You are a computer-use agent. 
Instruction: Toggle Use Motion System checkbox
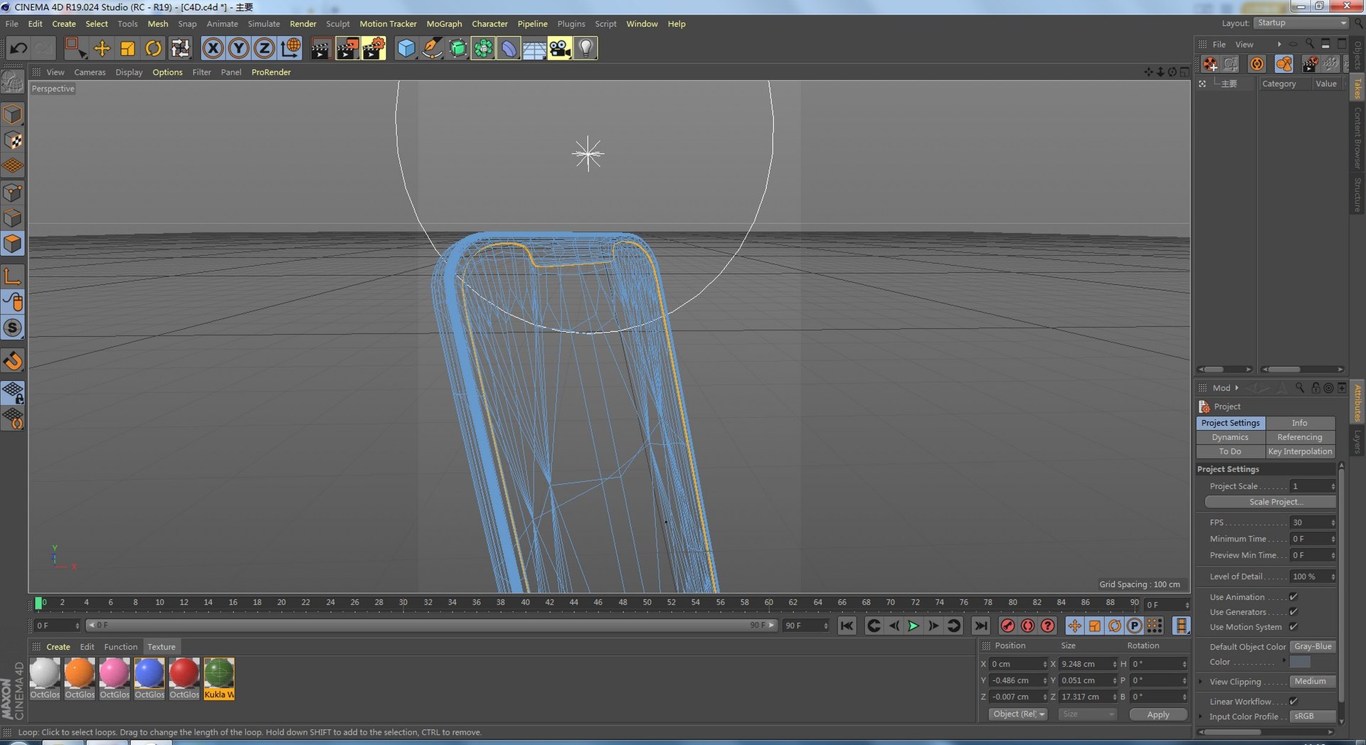pos(1293,627)
